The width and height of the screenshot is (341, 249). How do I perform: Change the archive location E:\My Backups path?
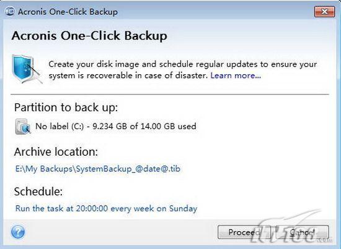pos(97,169)
